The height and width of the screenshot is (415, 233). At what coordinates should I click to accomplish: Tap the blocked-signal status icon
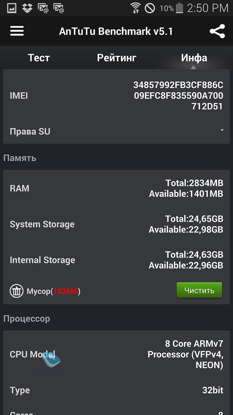(150, 8)
